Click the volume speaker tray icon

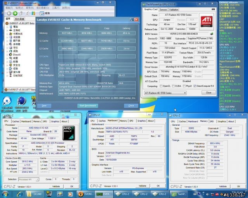tap(208, 194)
